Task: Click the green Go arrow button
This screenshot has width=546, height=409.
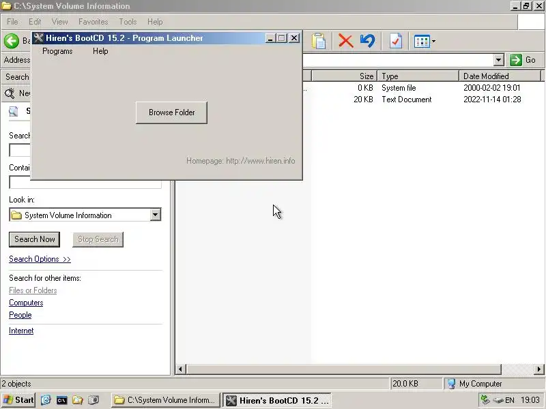Action: coord(516,60)
